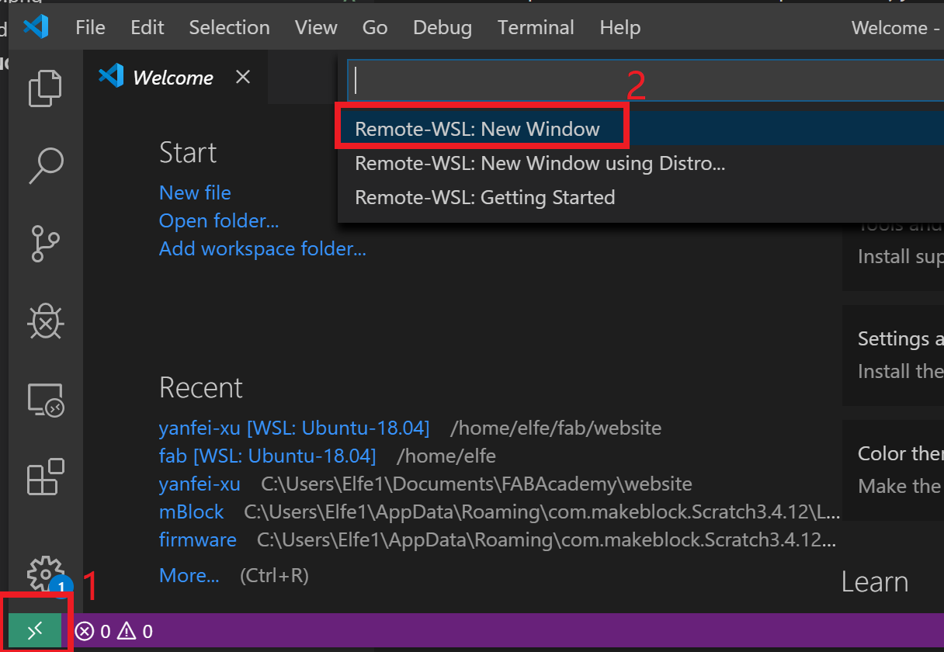
Task: Open the Search view in activity bar
Action: click(45, 165)
